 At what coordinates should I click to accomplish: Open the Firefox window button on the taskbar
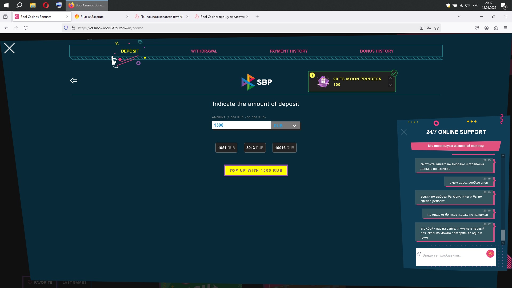(87, 5)
